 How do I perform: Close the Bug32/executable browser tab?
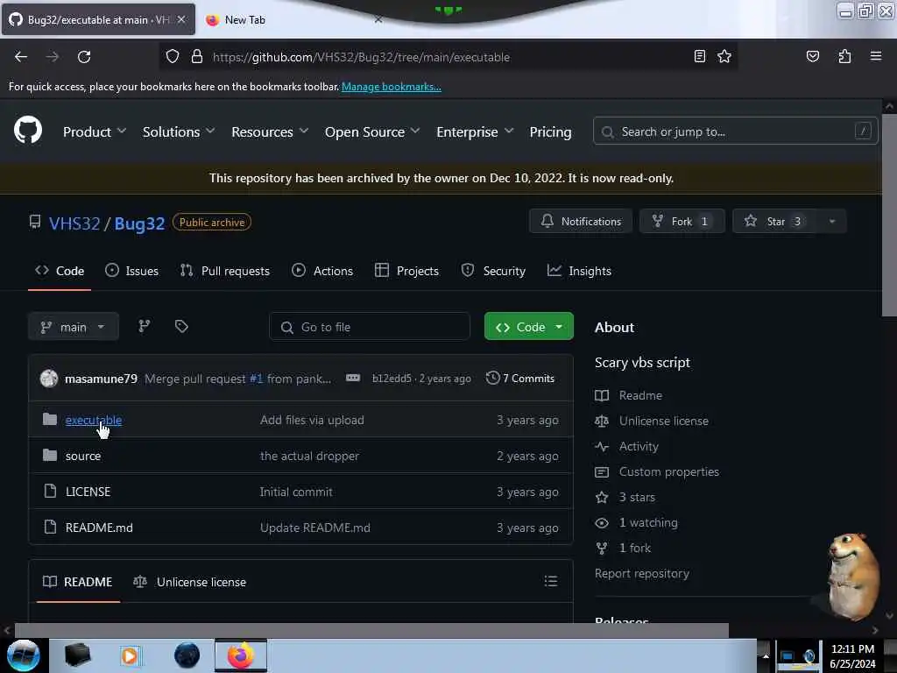(x=181, y=19)
